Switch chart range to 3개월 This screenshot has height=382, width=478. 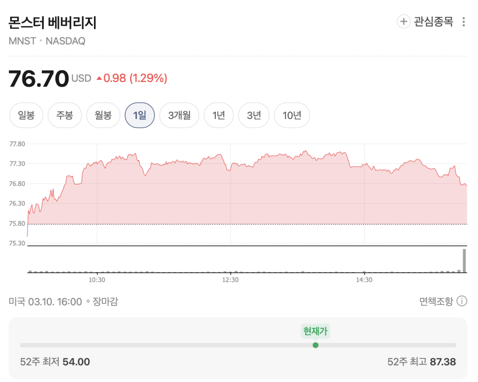point(179,115)
